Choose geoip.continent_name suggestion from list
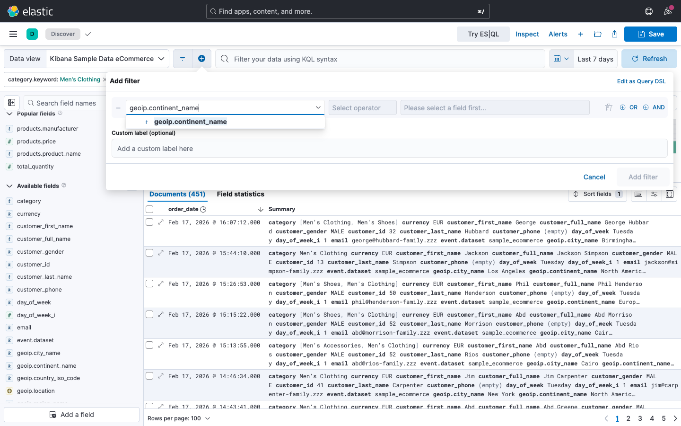Image resolution: width=681 pixels, height=426 pixels. click(190, 122)
